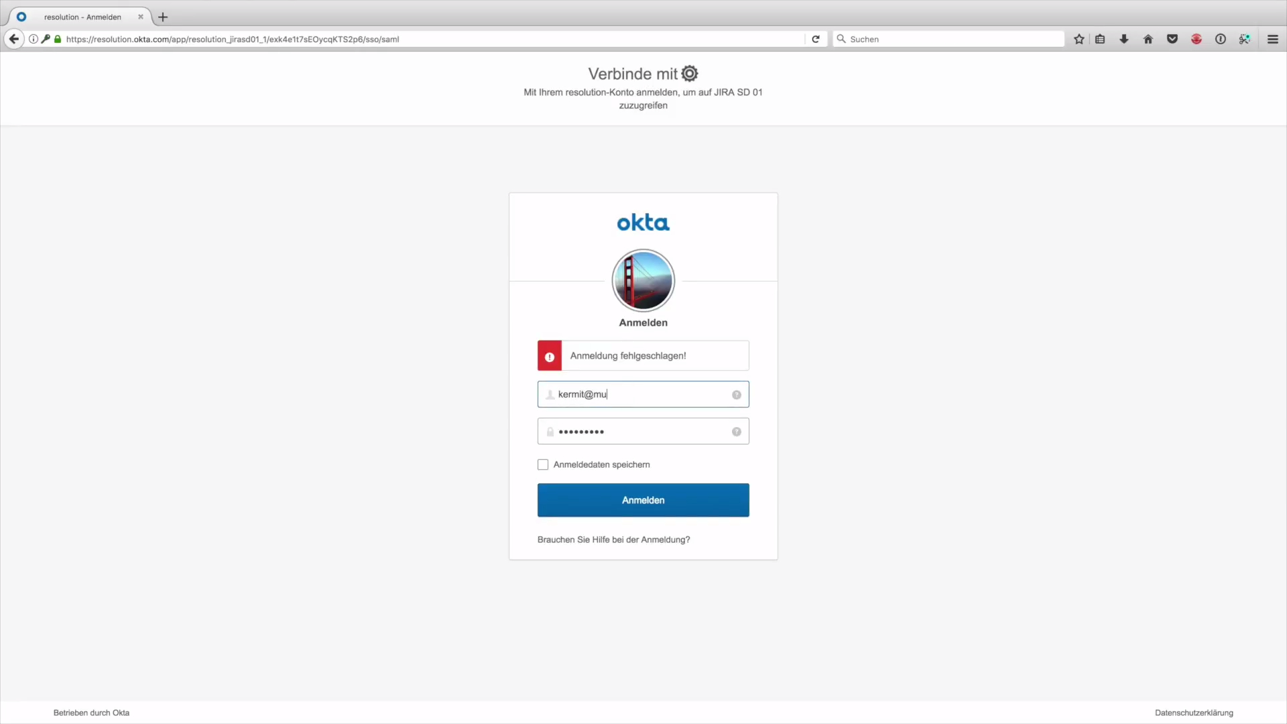Close the resolution - Anmelden tab
This screenshot has height=724, width=1287.
[141, 17]
